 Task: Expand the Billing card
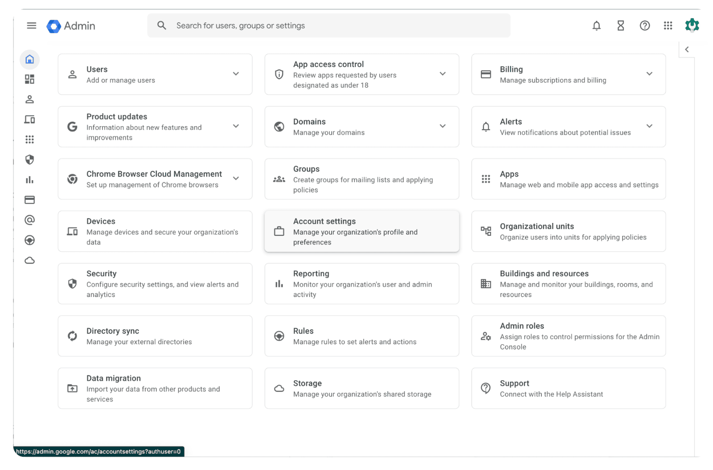coord(649,74)
